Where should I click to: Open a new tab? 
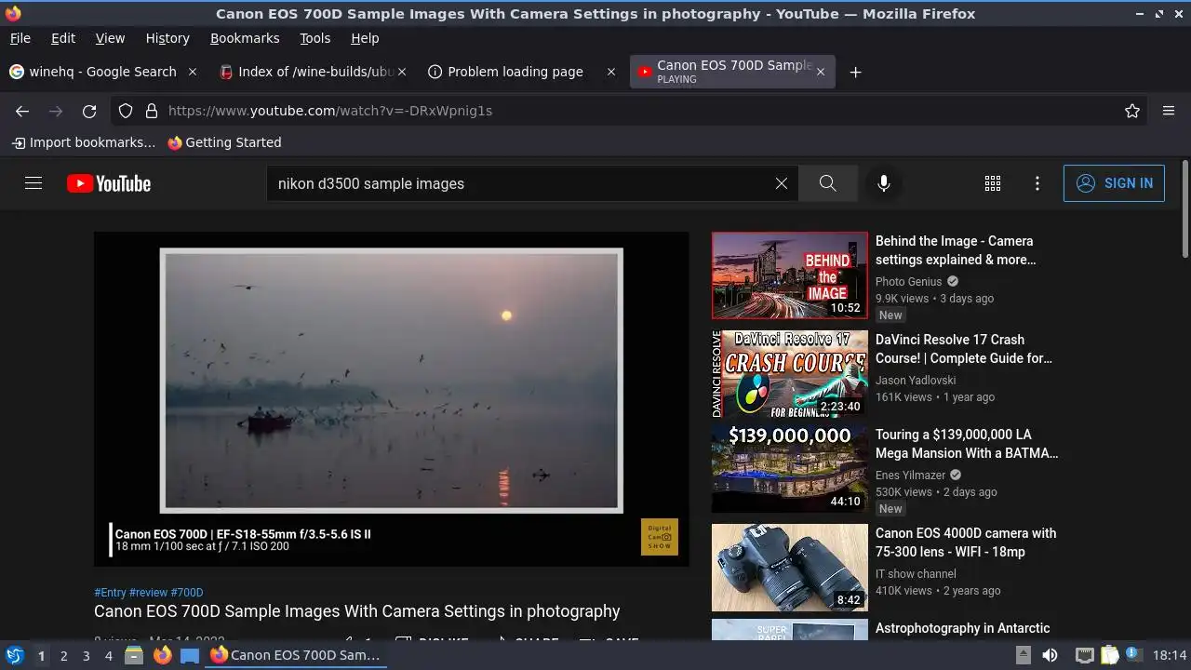(855, 72)
